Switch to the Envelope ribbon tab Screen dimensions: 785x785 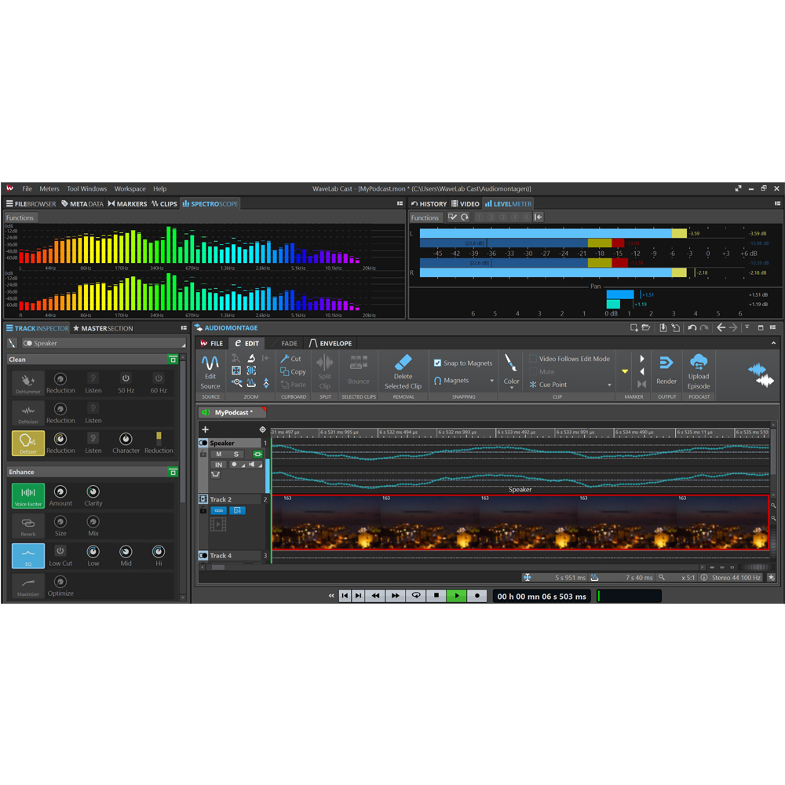[x=330, y=344]
